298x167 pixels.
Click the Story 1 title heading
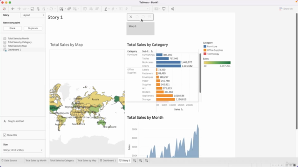point(55,18)
